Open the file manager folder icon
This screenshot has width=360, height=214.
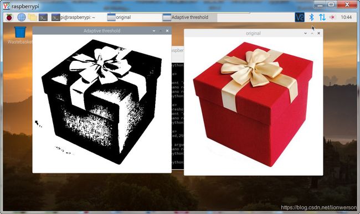(32, 17)
